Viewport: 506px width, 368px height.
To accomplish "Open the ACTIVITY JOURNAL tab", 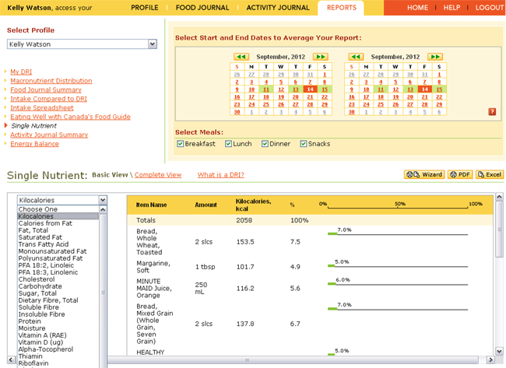I will coord(278,8).
